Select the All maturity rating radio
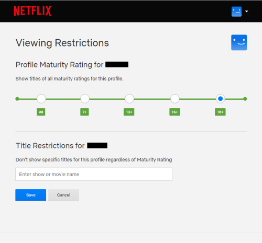 [41, 99]
